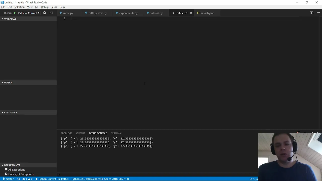Collapse the VARIABLES section
The image size is (322, 181).
28,19
